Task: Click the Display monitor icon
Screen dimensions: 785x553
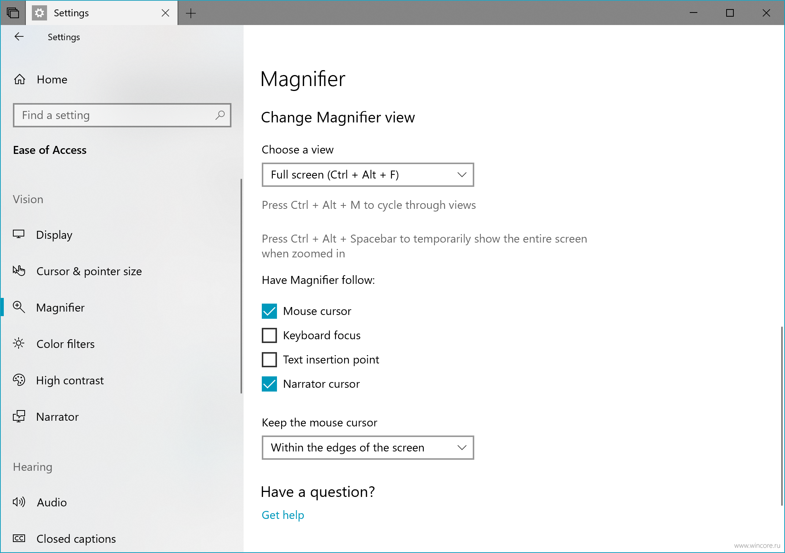Action: [19, 234]
